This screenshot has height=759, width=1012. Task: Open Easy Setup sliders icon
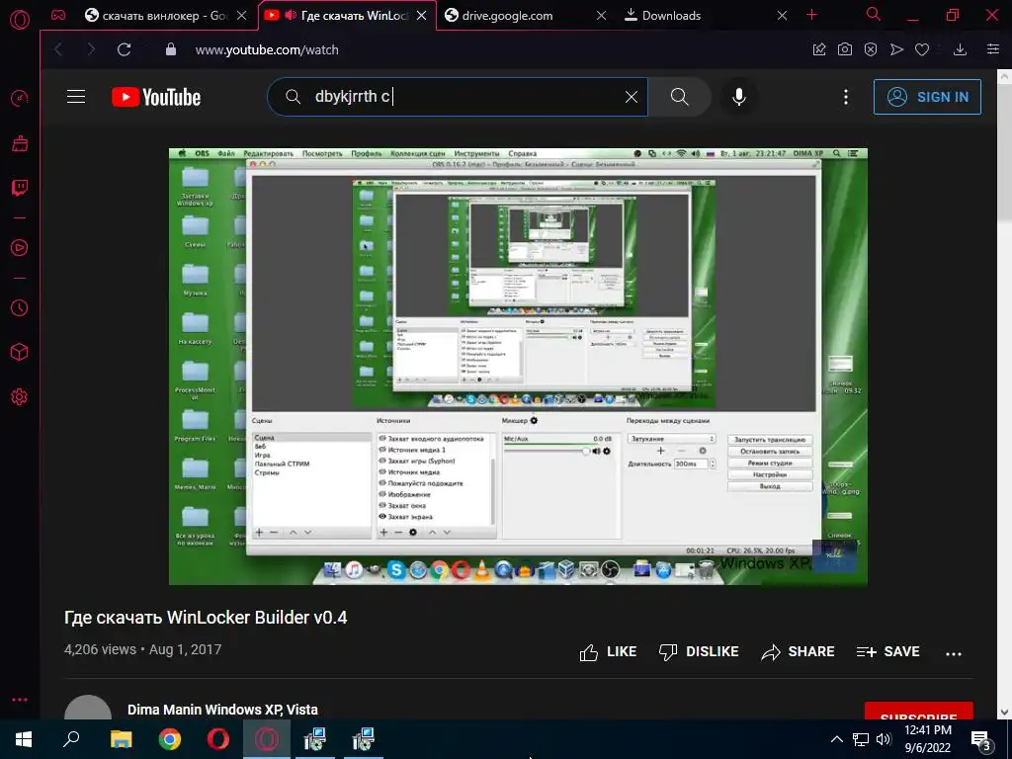pyautogui.click(x=993, y=49)
